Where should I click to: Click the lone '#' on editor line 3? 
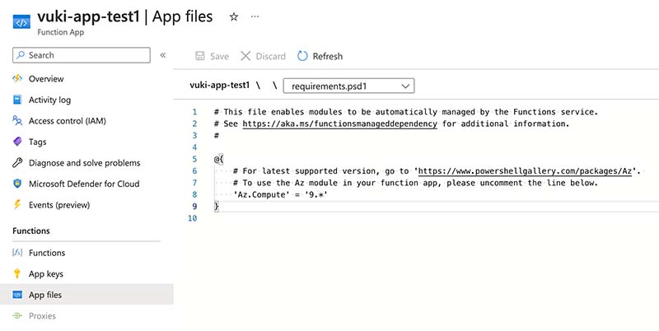pyautogui.click(x=217, y=136)
